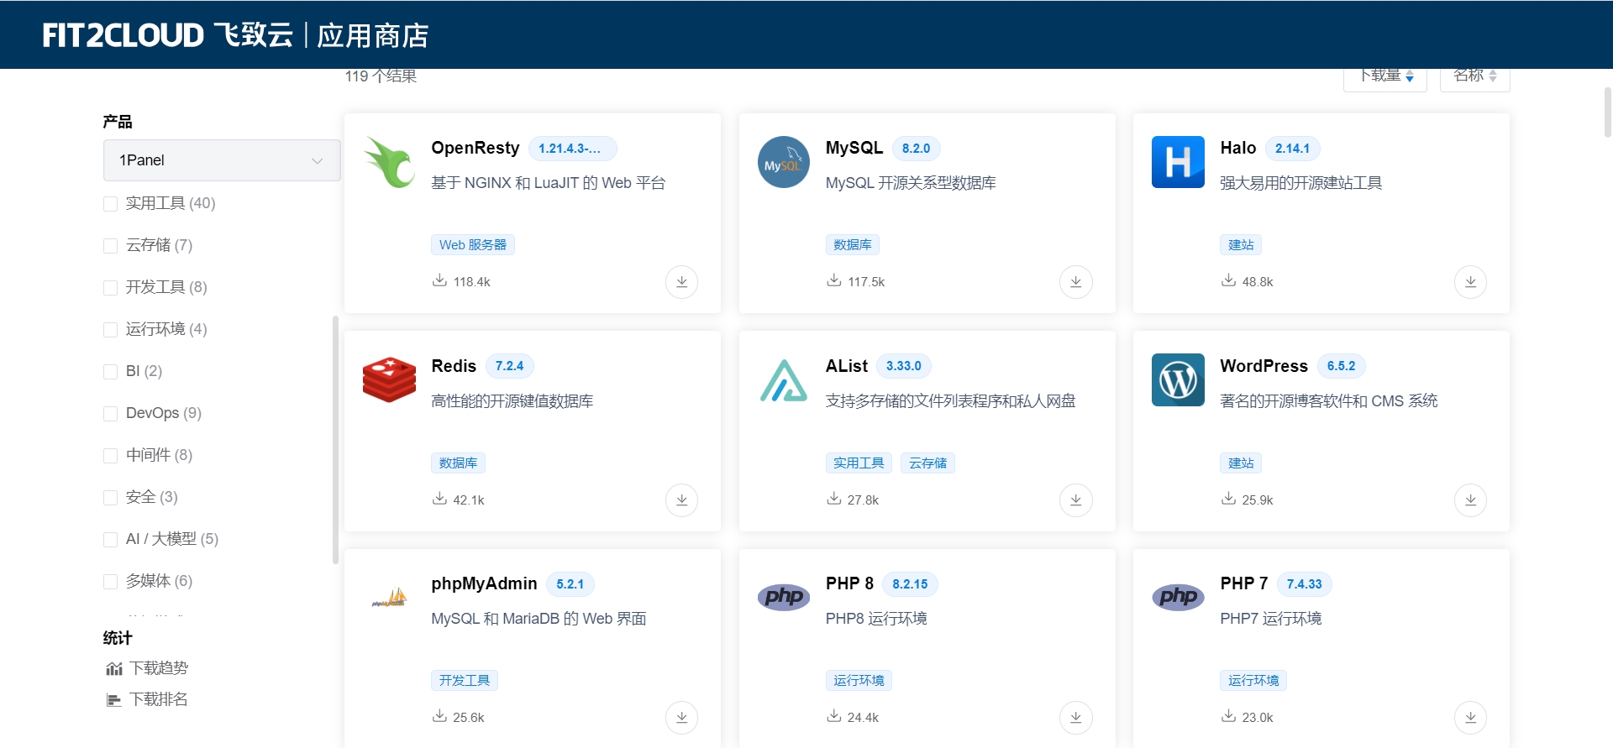This screenshot has height=748, width=1613.
Task: Click the download count icon beside 117.5k
Action: point(833,280)
